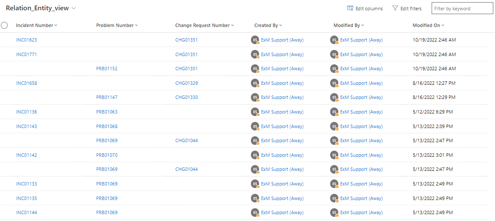
Task: Open ExM Support under Modified By for INC01136
Action: point(361,112)
